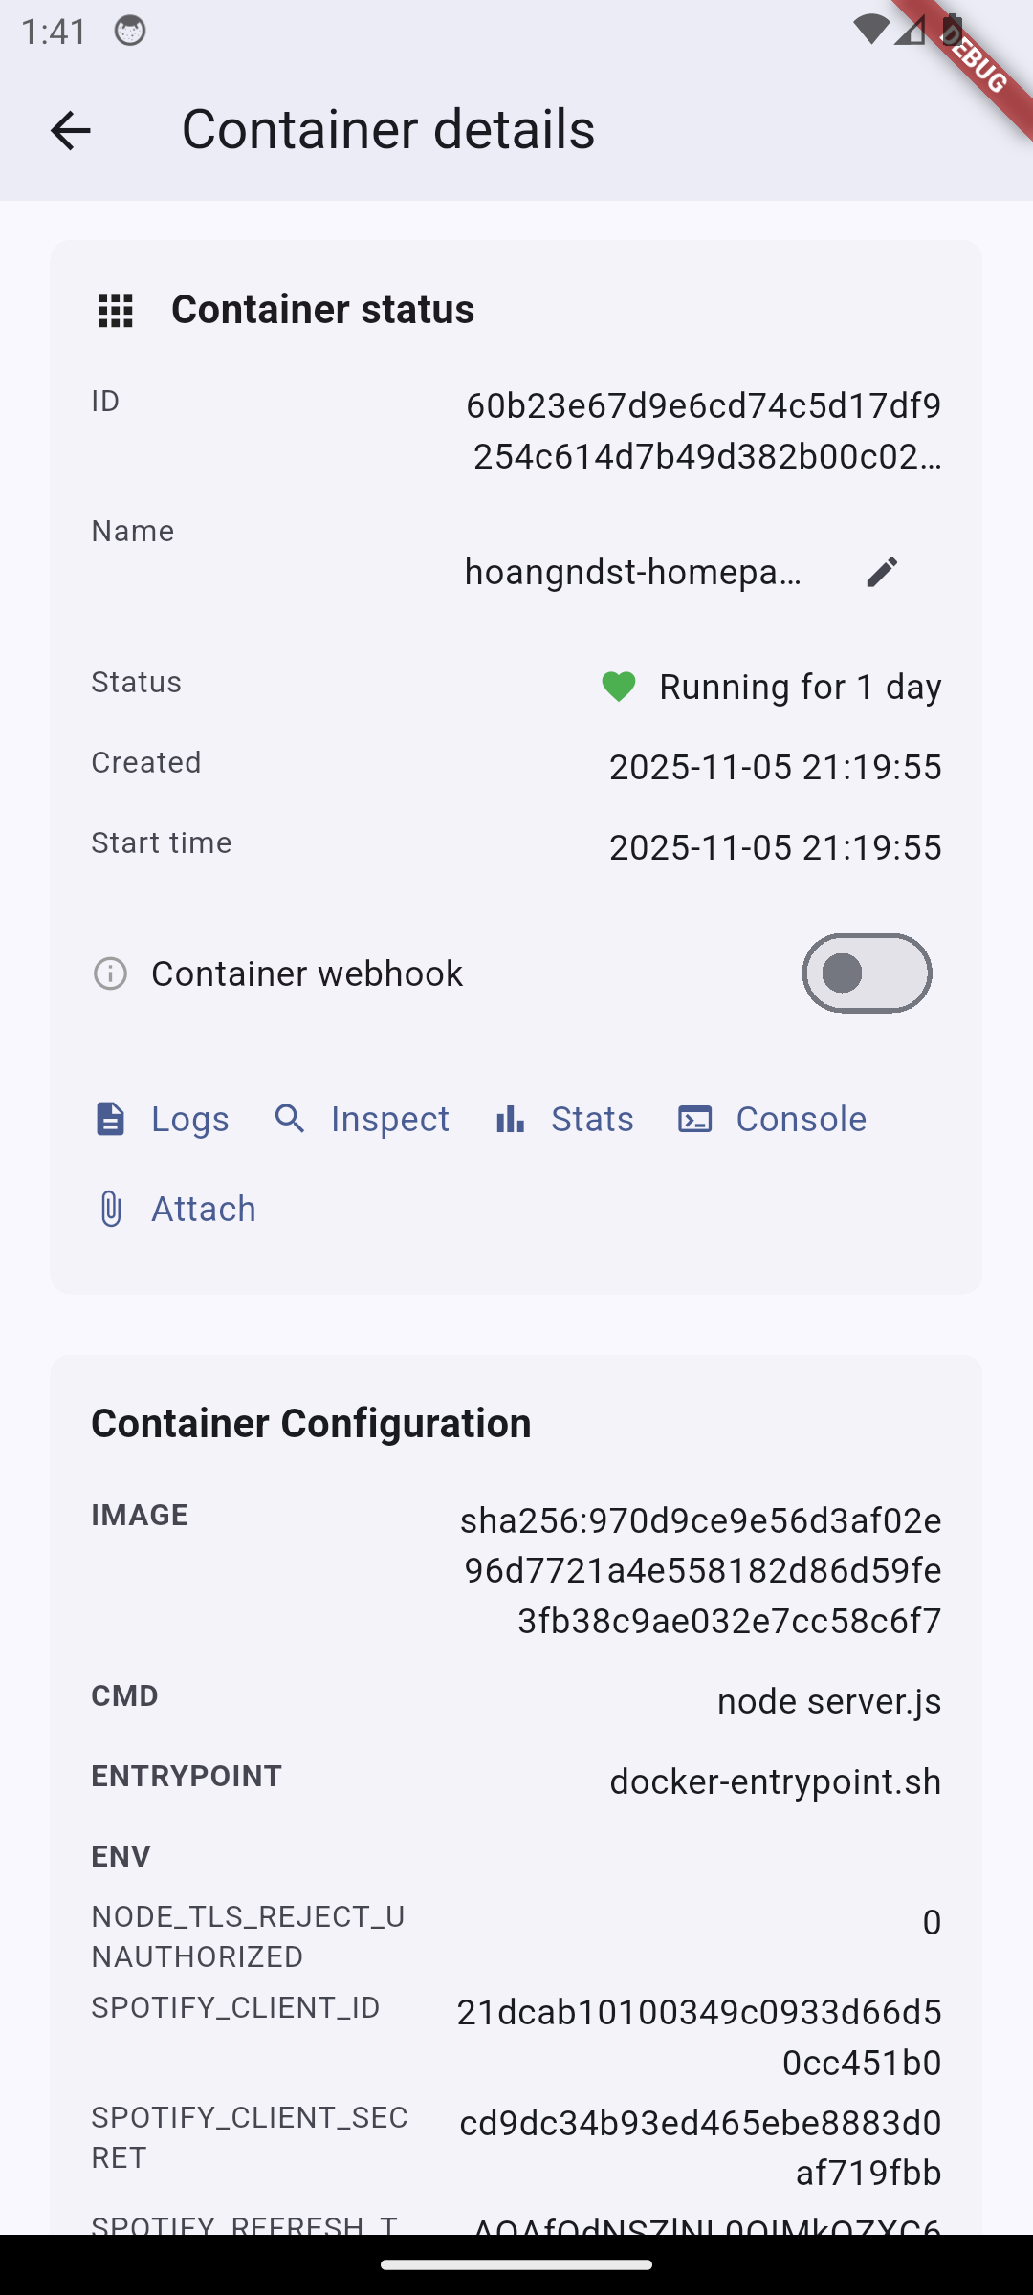1033x2295 pixels.
Task: Click the Attach paperclip icon
Action: pos(111,1209)
